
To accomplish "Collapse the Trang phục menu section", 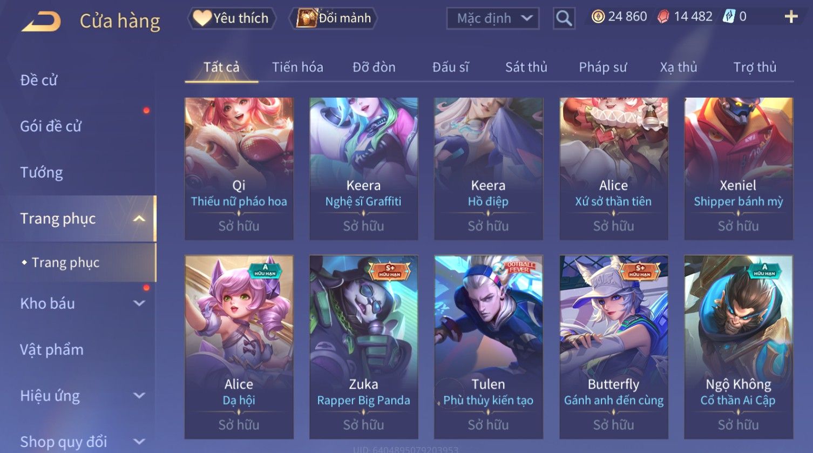I will (x=139, y=219).
